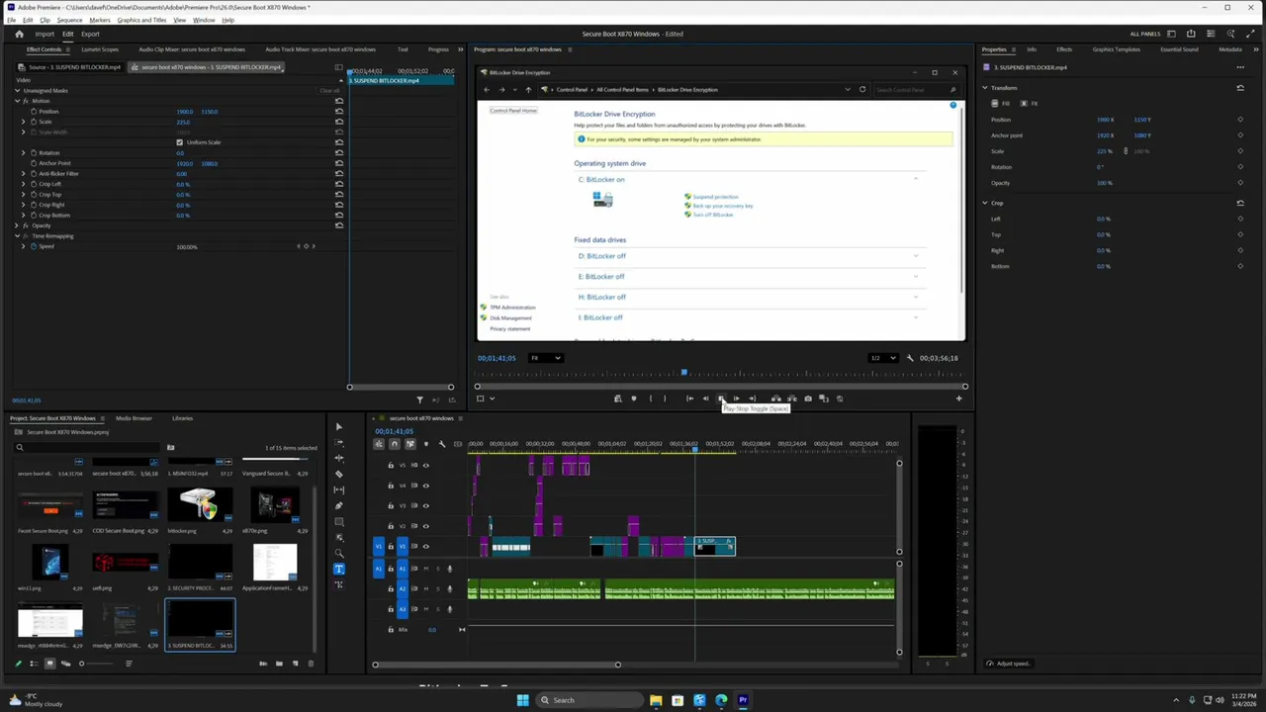Click timeline horizontal zoom scroll bar
1266x712 pixels.
coord(497,665)
